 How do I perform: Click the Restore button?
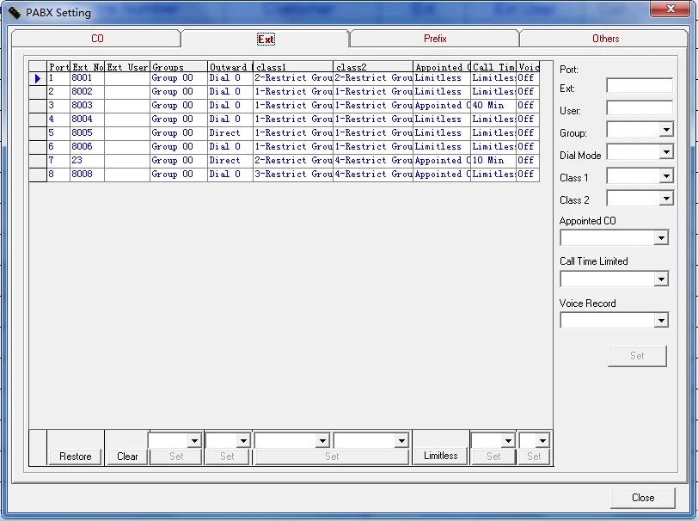pyautogui.click(x=76, y=457)
